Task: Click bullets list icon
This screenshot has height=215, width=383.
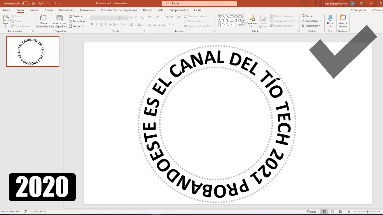Action: 150,18
